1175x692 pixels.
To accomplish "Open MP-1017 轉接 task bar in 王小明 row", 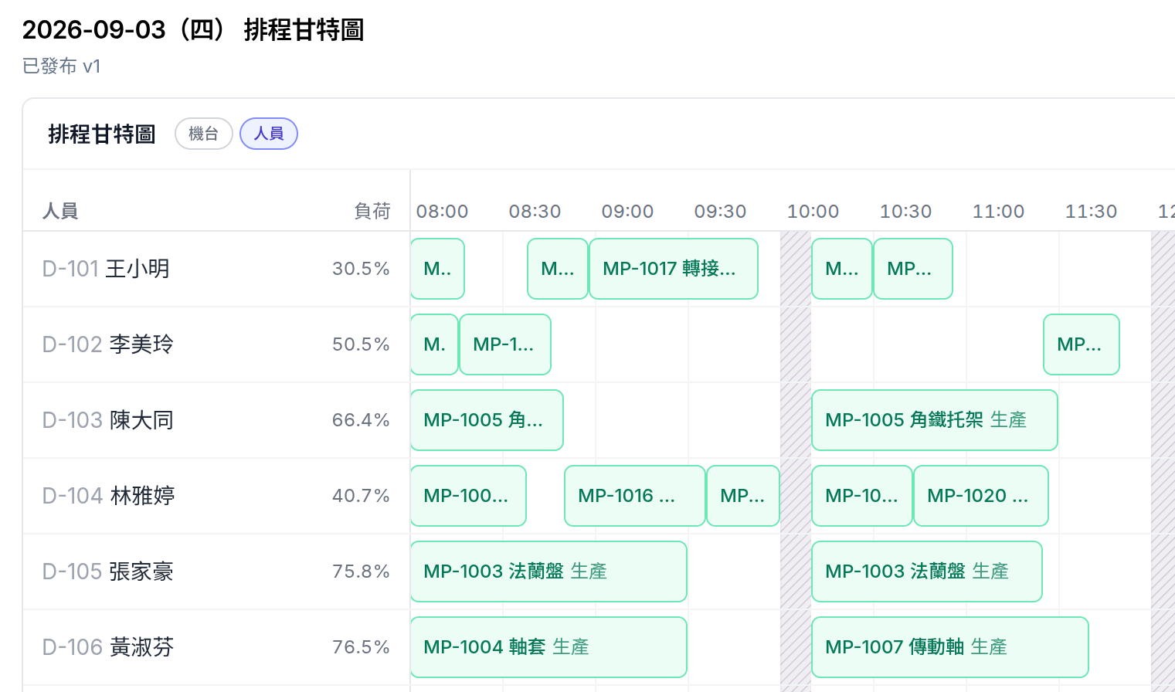I will (x=674, y=269).
